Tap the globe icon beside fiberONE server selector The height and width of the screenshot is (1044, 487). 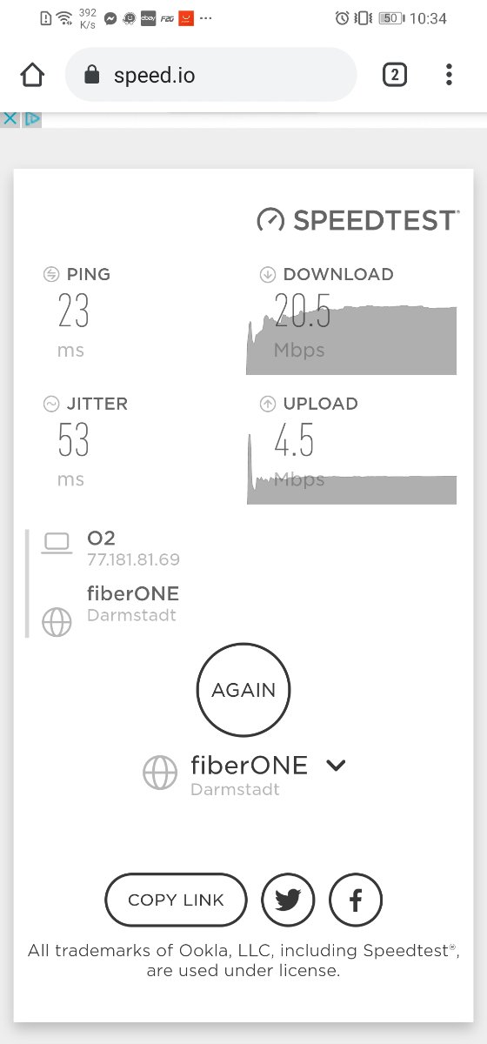[x=160, y=773]
